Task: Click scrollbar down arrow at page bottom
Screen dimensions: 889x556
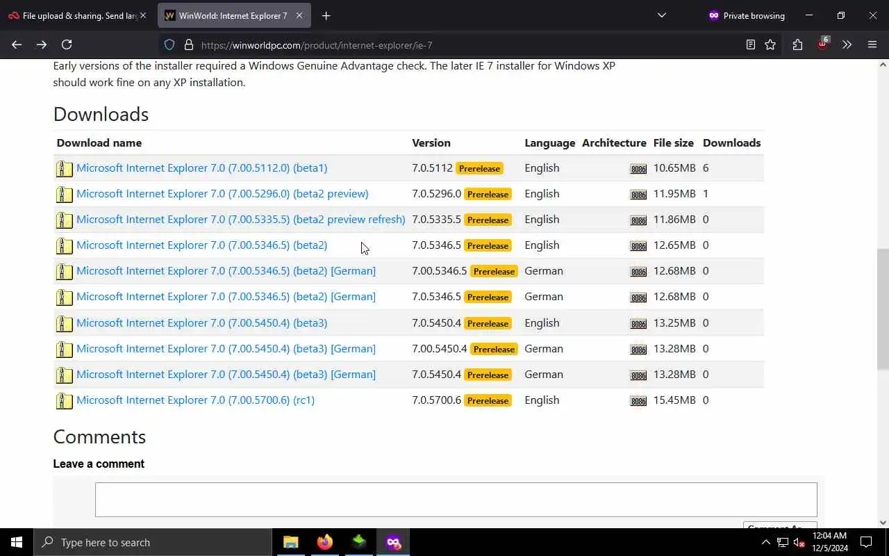Action: [x=883, y=523]
